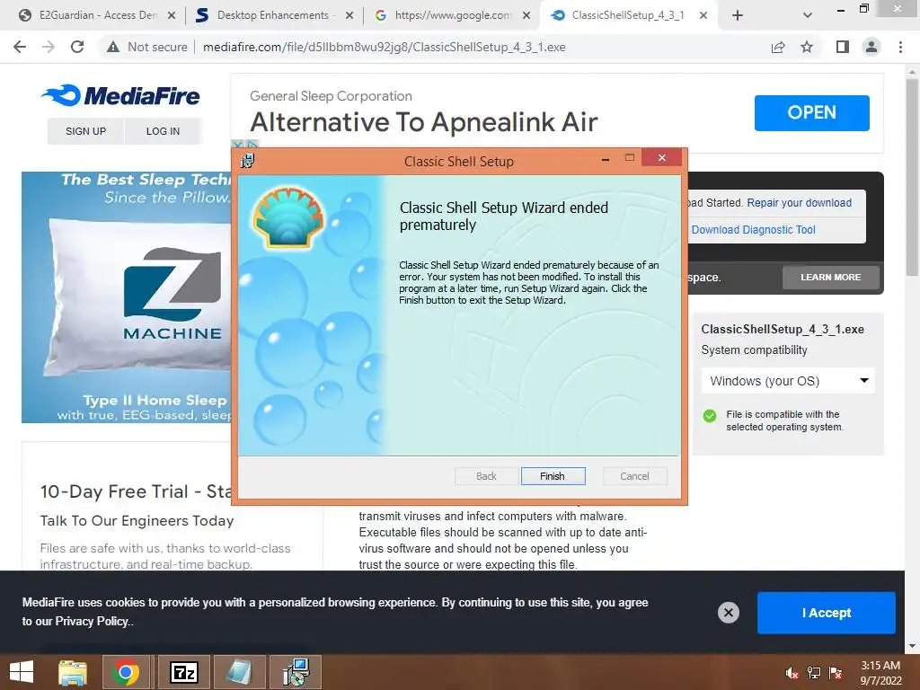Image resolution: width=920 pixels, height=690 pixels.
Task: Minimize the Classic Shell Setup dialog
Action: [606, 158]
